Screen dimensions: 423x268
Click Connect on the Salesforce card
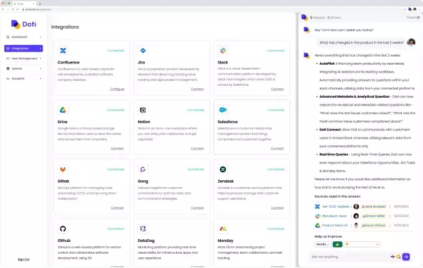click(x=277, y=149)
